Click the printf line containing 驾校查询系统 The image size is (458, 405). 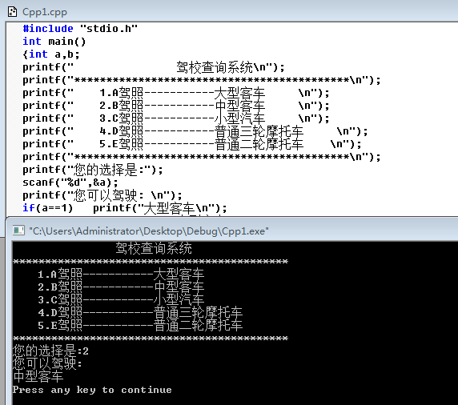pyautogui.click(x=154, y=67)
